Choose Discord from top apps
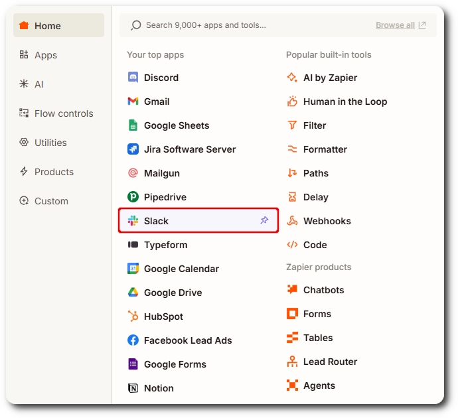 pyautogui.click(x=161, y=78)
